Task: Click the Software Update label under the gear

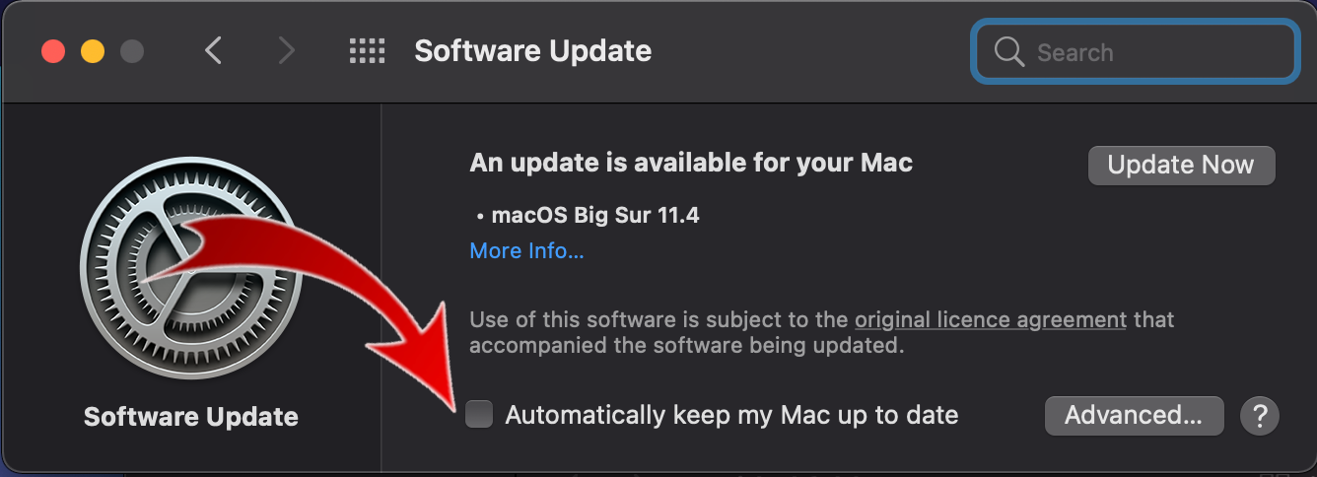Action: 191,417
